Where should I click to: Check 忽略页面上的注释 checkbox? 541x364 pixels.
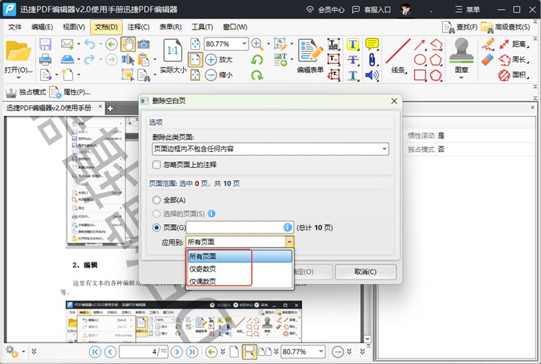157,165
